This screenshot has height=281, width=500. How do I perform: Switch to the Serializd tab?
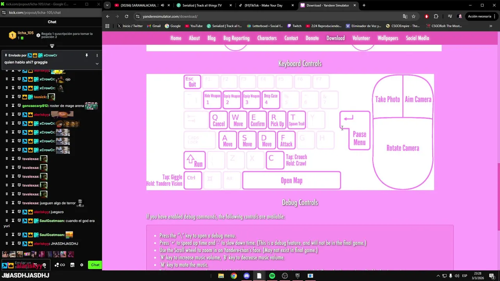204,5
